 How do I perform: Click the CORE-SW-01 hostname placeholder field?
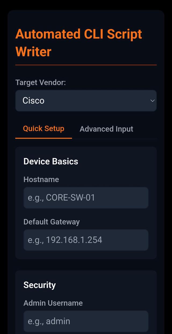click(x=86, y=198)
